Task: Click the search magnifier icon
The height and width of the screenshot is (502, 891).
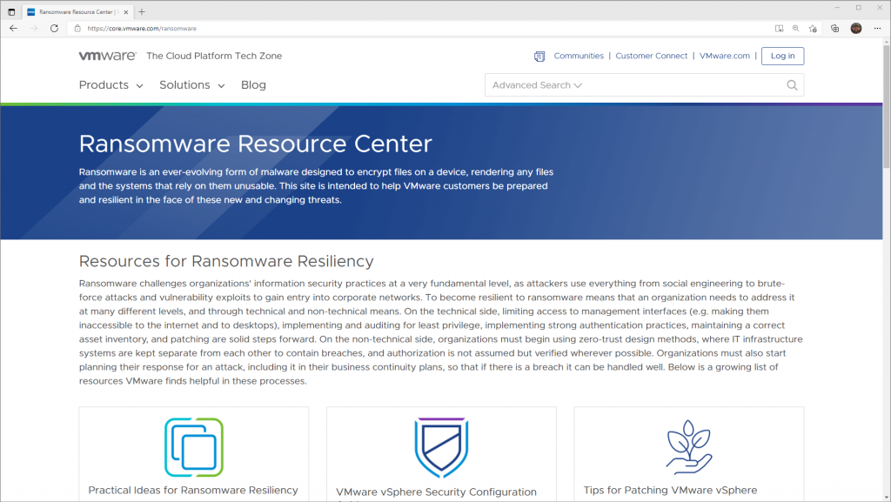Action: (x=792, y=85)
